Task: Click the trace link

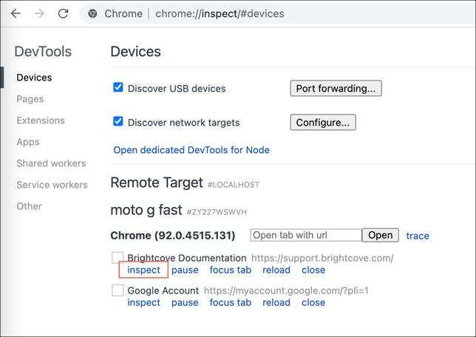Action: [418, 236]
